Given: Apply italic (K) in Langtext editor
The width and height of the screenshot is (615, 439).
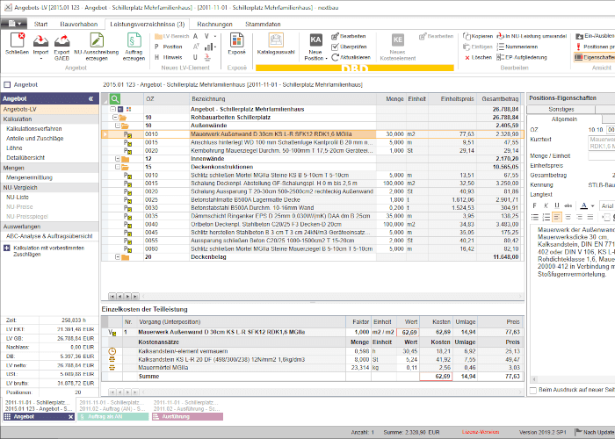Looking at the screenshot, I should 546,205.
